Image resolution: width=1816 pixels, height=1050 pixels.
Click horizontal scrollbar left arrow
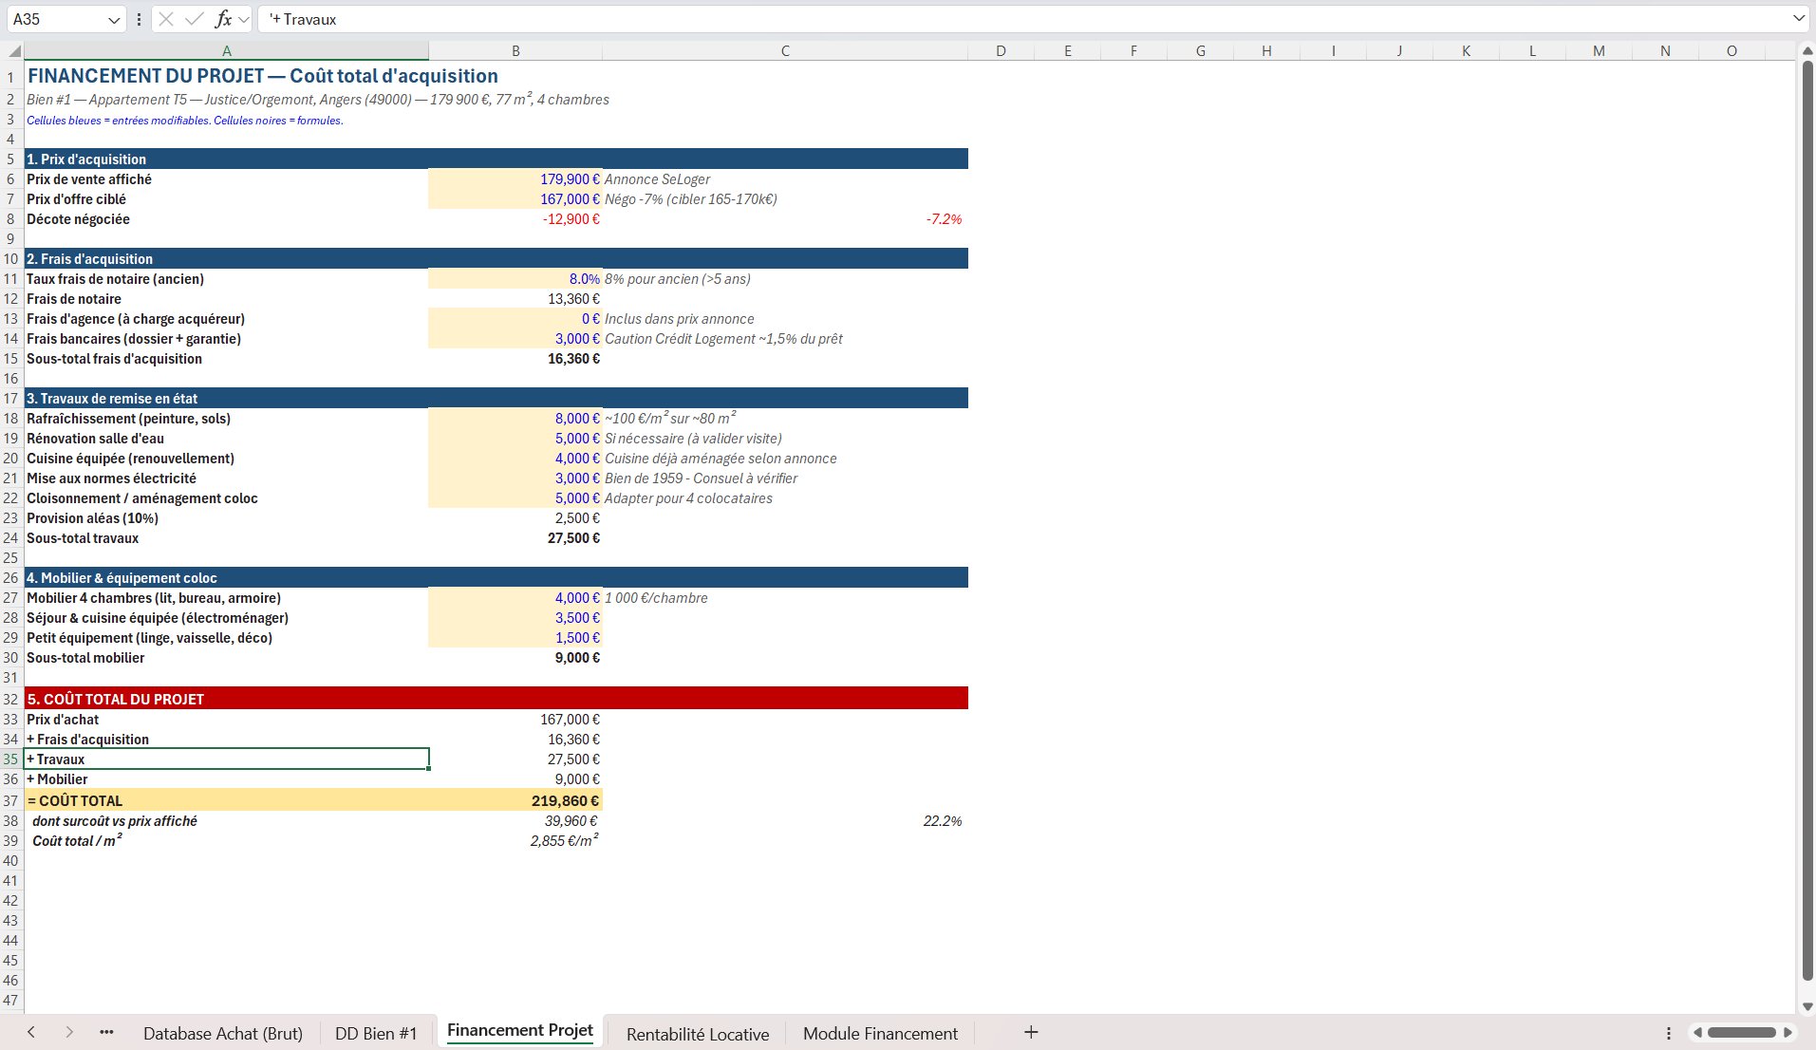(x=1697, y=1032)
